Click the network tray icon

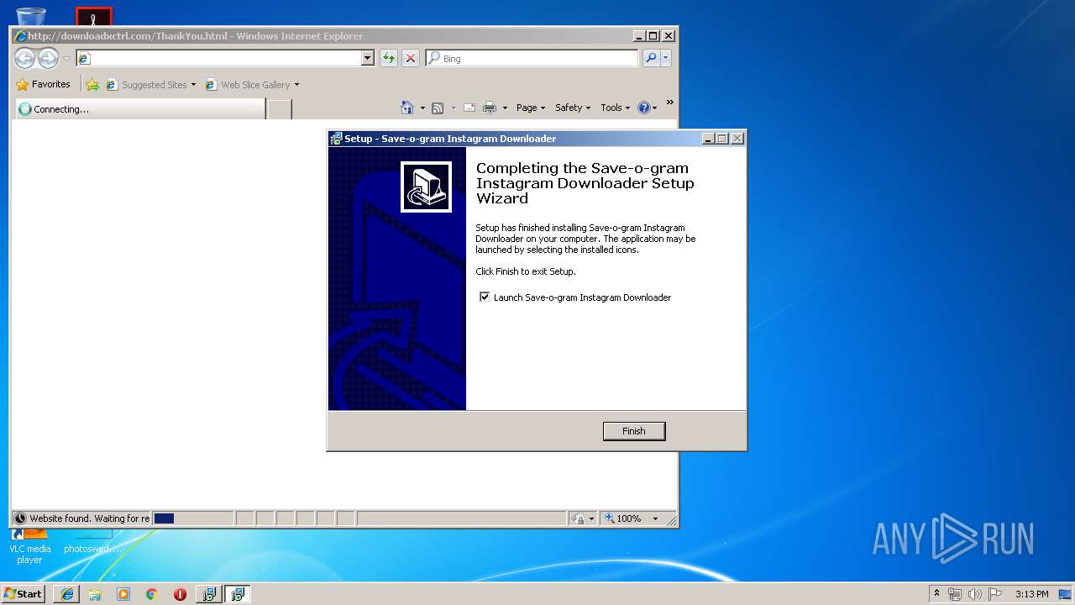(x=955, y=594)
